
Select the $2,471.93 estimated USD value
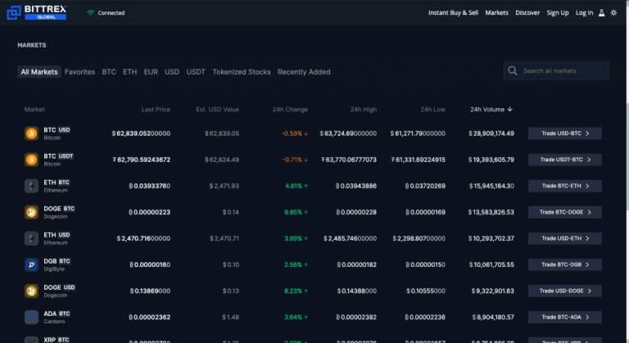pos(224,186)
